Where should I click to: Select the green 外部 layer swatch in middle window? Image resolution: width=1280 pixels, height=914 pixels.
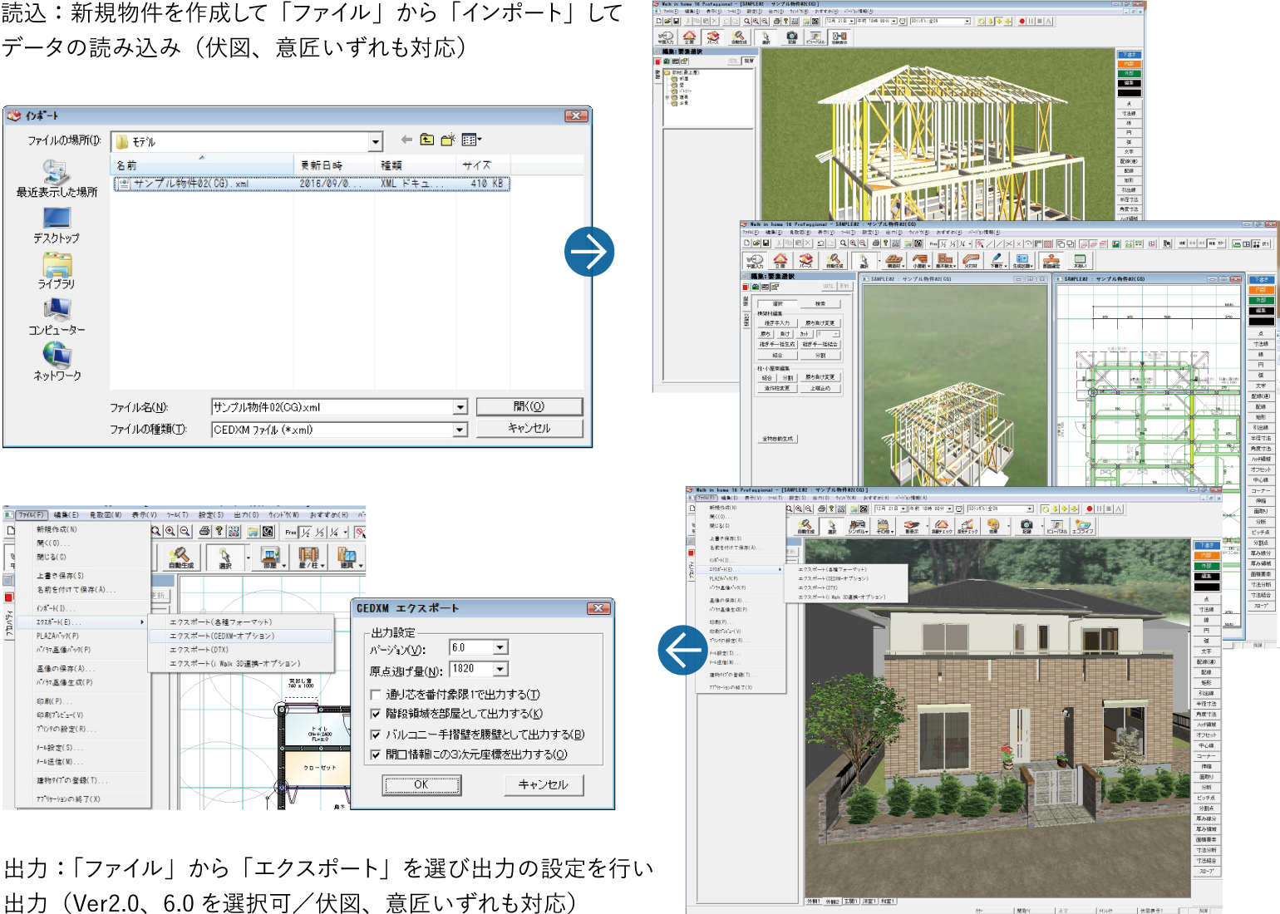click(1261, 299)
